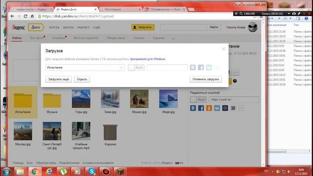
Task: Open more sharing options in side panel
Action: click(x=241, y=108)
